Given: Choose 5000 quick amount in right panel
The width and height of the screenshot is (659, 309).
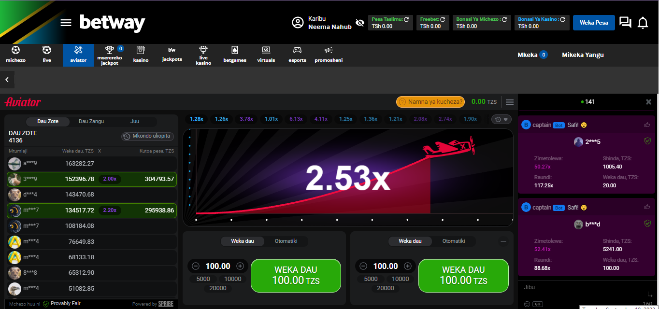Looking at the screenshot, I should click(371, 279).
